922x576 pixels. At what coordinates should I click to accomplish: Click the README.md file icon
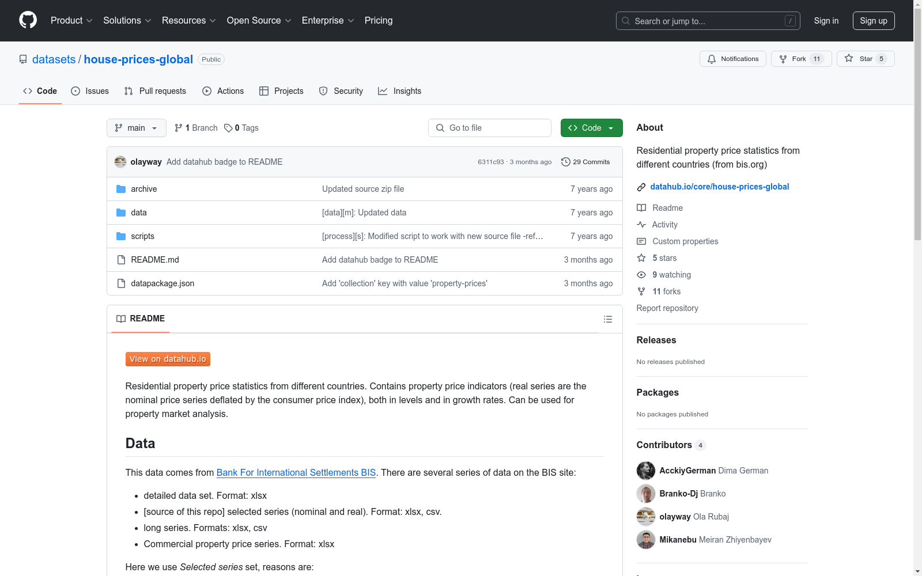121,260
